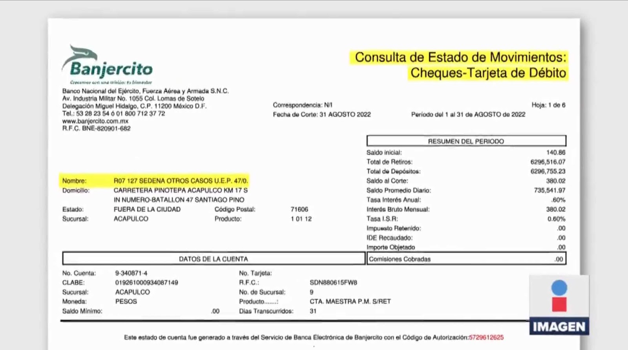Screen dimensions: 628x350
Task: Click 'Av. Industria Militar No. 1055 Col. Lomas de Sotelo'
Action: click(x=133, y=98)
